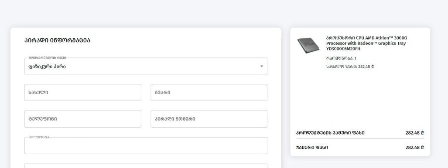Click the საცალო ფასი 282.48 unit price

[x=350, y=67]
